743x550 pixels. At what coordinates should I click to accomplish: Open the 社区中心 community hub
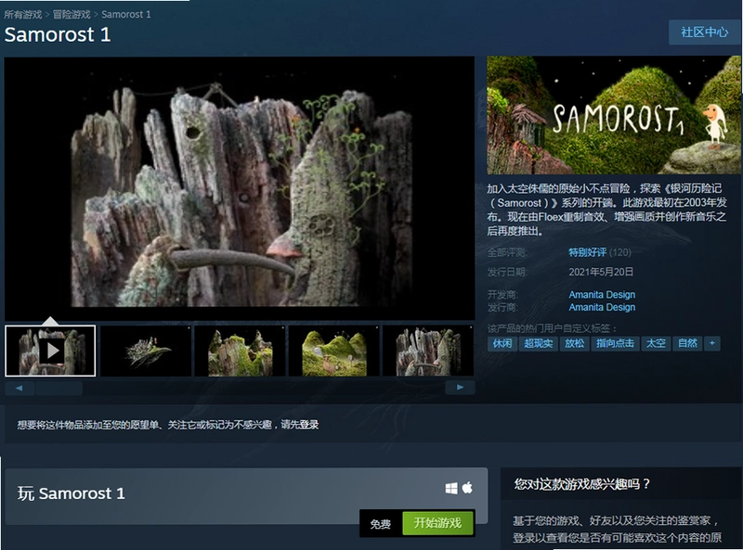[x=704, y=32]
